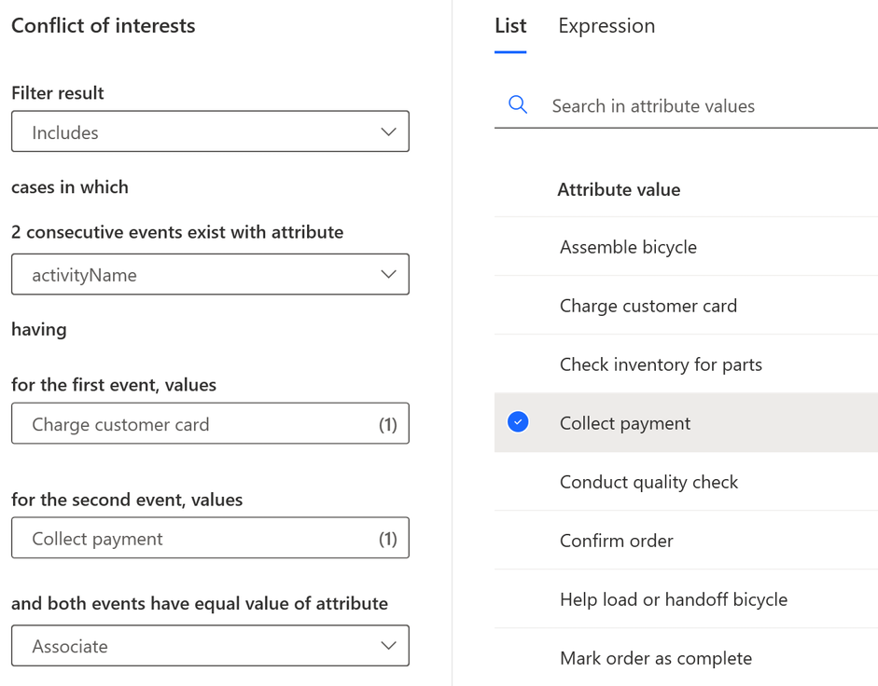
Task: Uncheck the blue Collect payment checkmark
Action: 518,423
